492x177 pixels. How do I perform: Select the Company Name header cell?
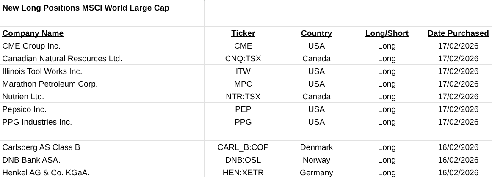click(33, 33)
